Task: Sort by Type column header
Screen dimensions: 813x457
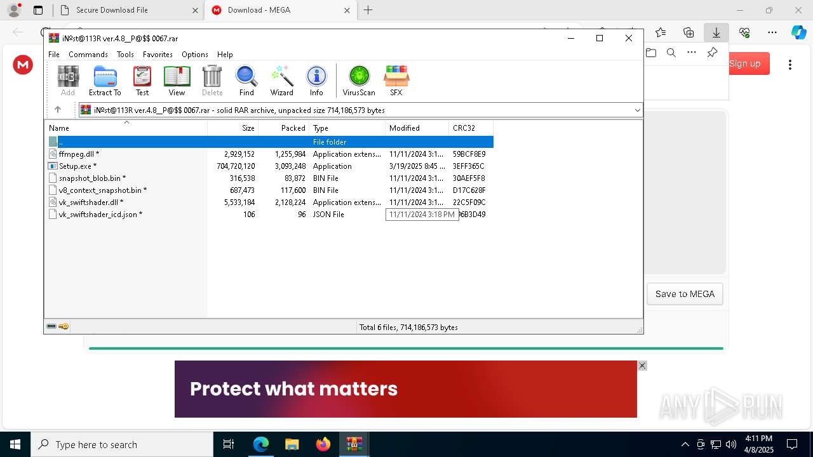Action: (x=347, y=128)
